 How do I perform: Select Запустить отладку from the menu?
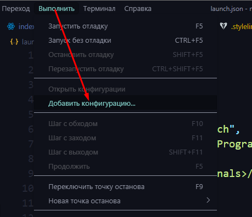point(125,26)
